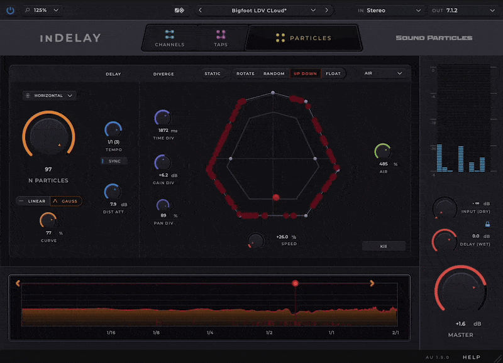This screenshot has width=503, height=363.
Task: Select the red delay marker on the timeline
Action: [x=295, y=283]
